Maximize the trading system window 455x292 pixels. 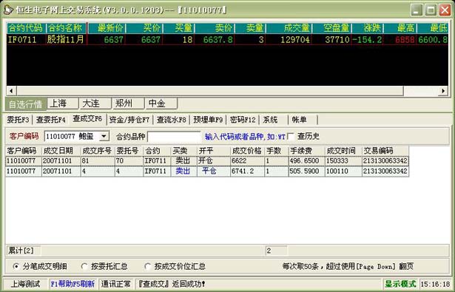(x=431, y=10)
